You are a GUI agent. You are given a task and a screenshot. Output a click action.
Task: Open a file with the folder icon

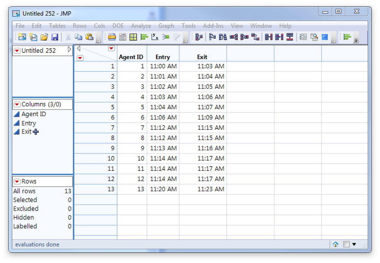pos(44,37)
